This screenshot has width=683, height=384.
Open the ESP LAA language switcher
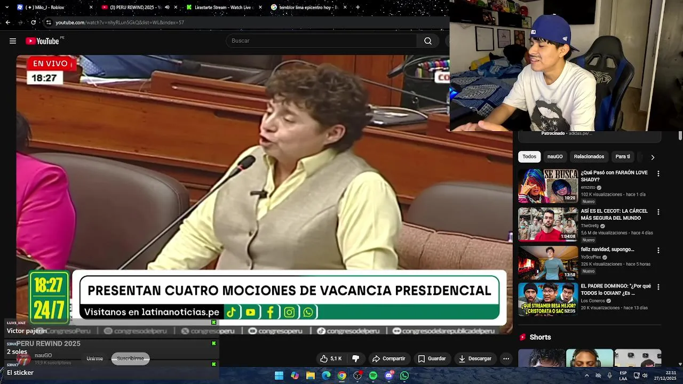point(623,375)
